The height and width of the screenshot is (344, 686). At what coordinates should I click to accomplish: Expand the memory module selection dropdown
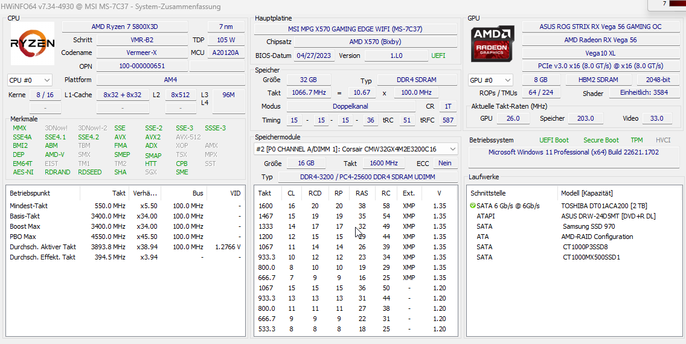coord(356,149)
